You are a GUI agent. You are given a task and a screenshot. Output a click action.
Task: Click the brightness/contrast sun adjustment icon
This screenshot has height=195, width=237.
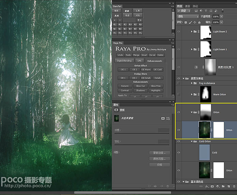click(x=196, y=67)
